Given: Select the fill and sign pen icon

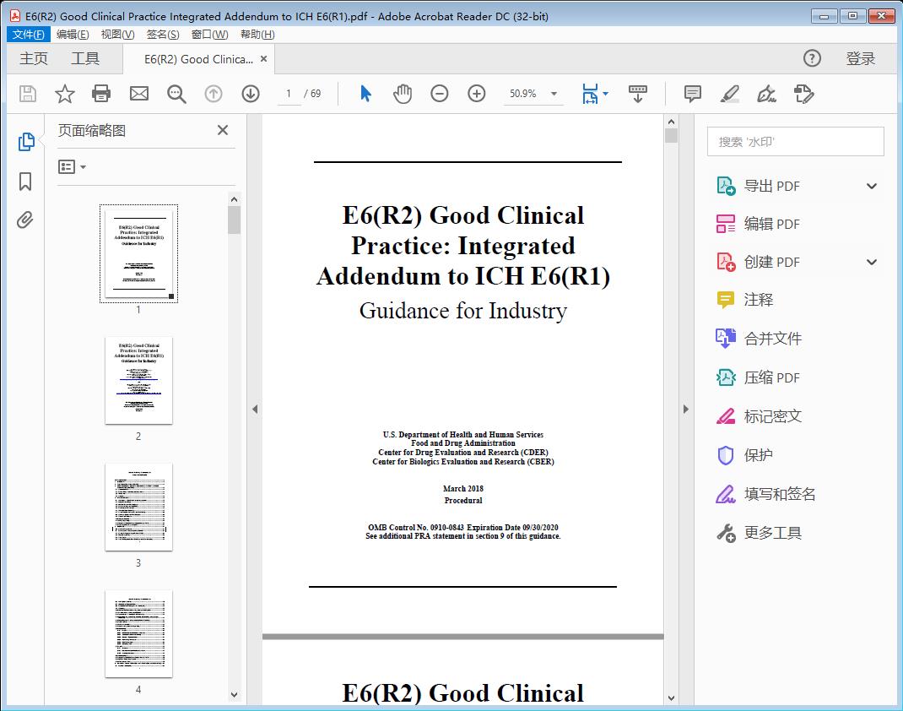Looking at the screenshot, I should pos(766,94).
